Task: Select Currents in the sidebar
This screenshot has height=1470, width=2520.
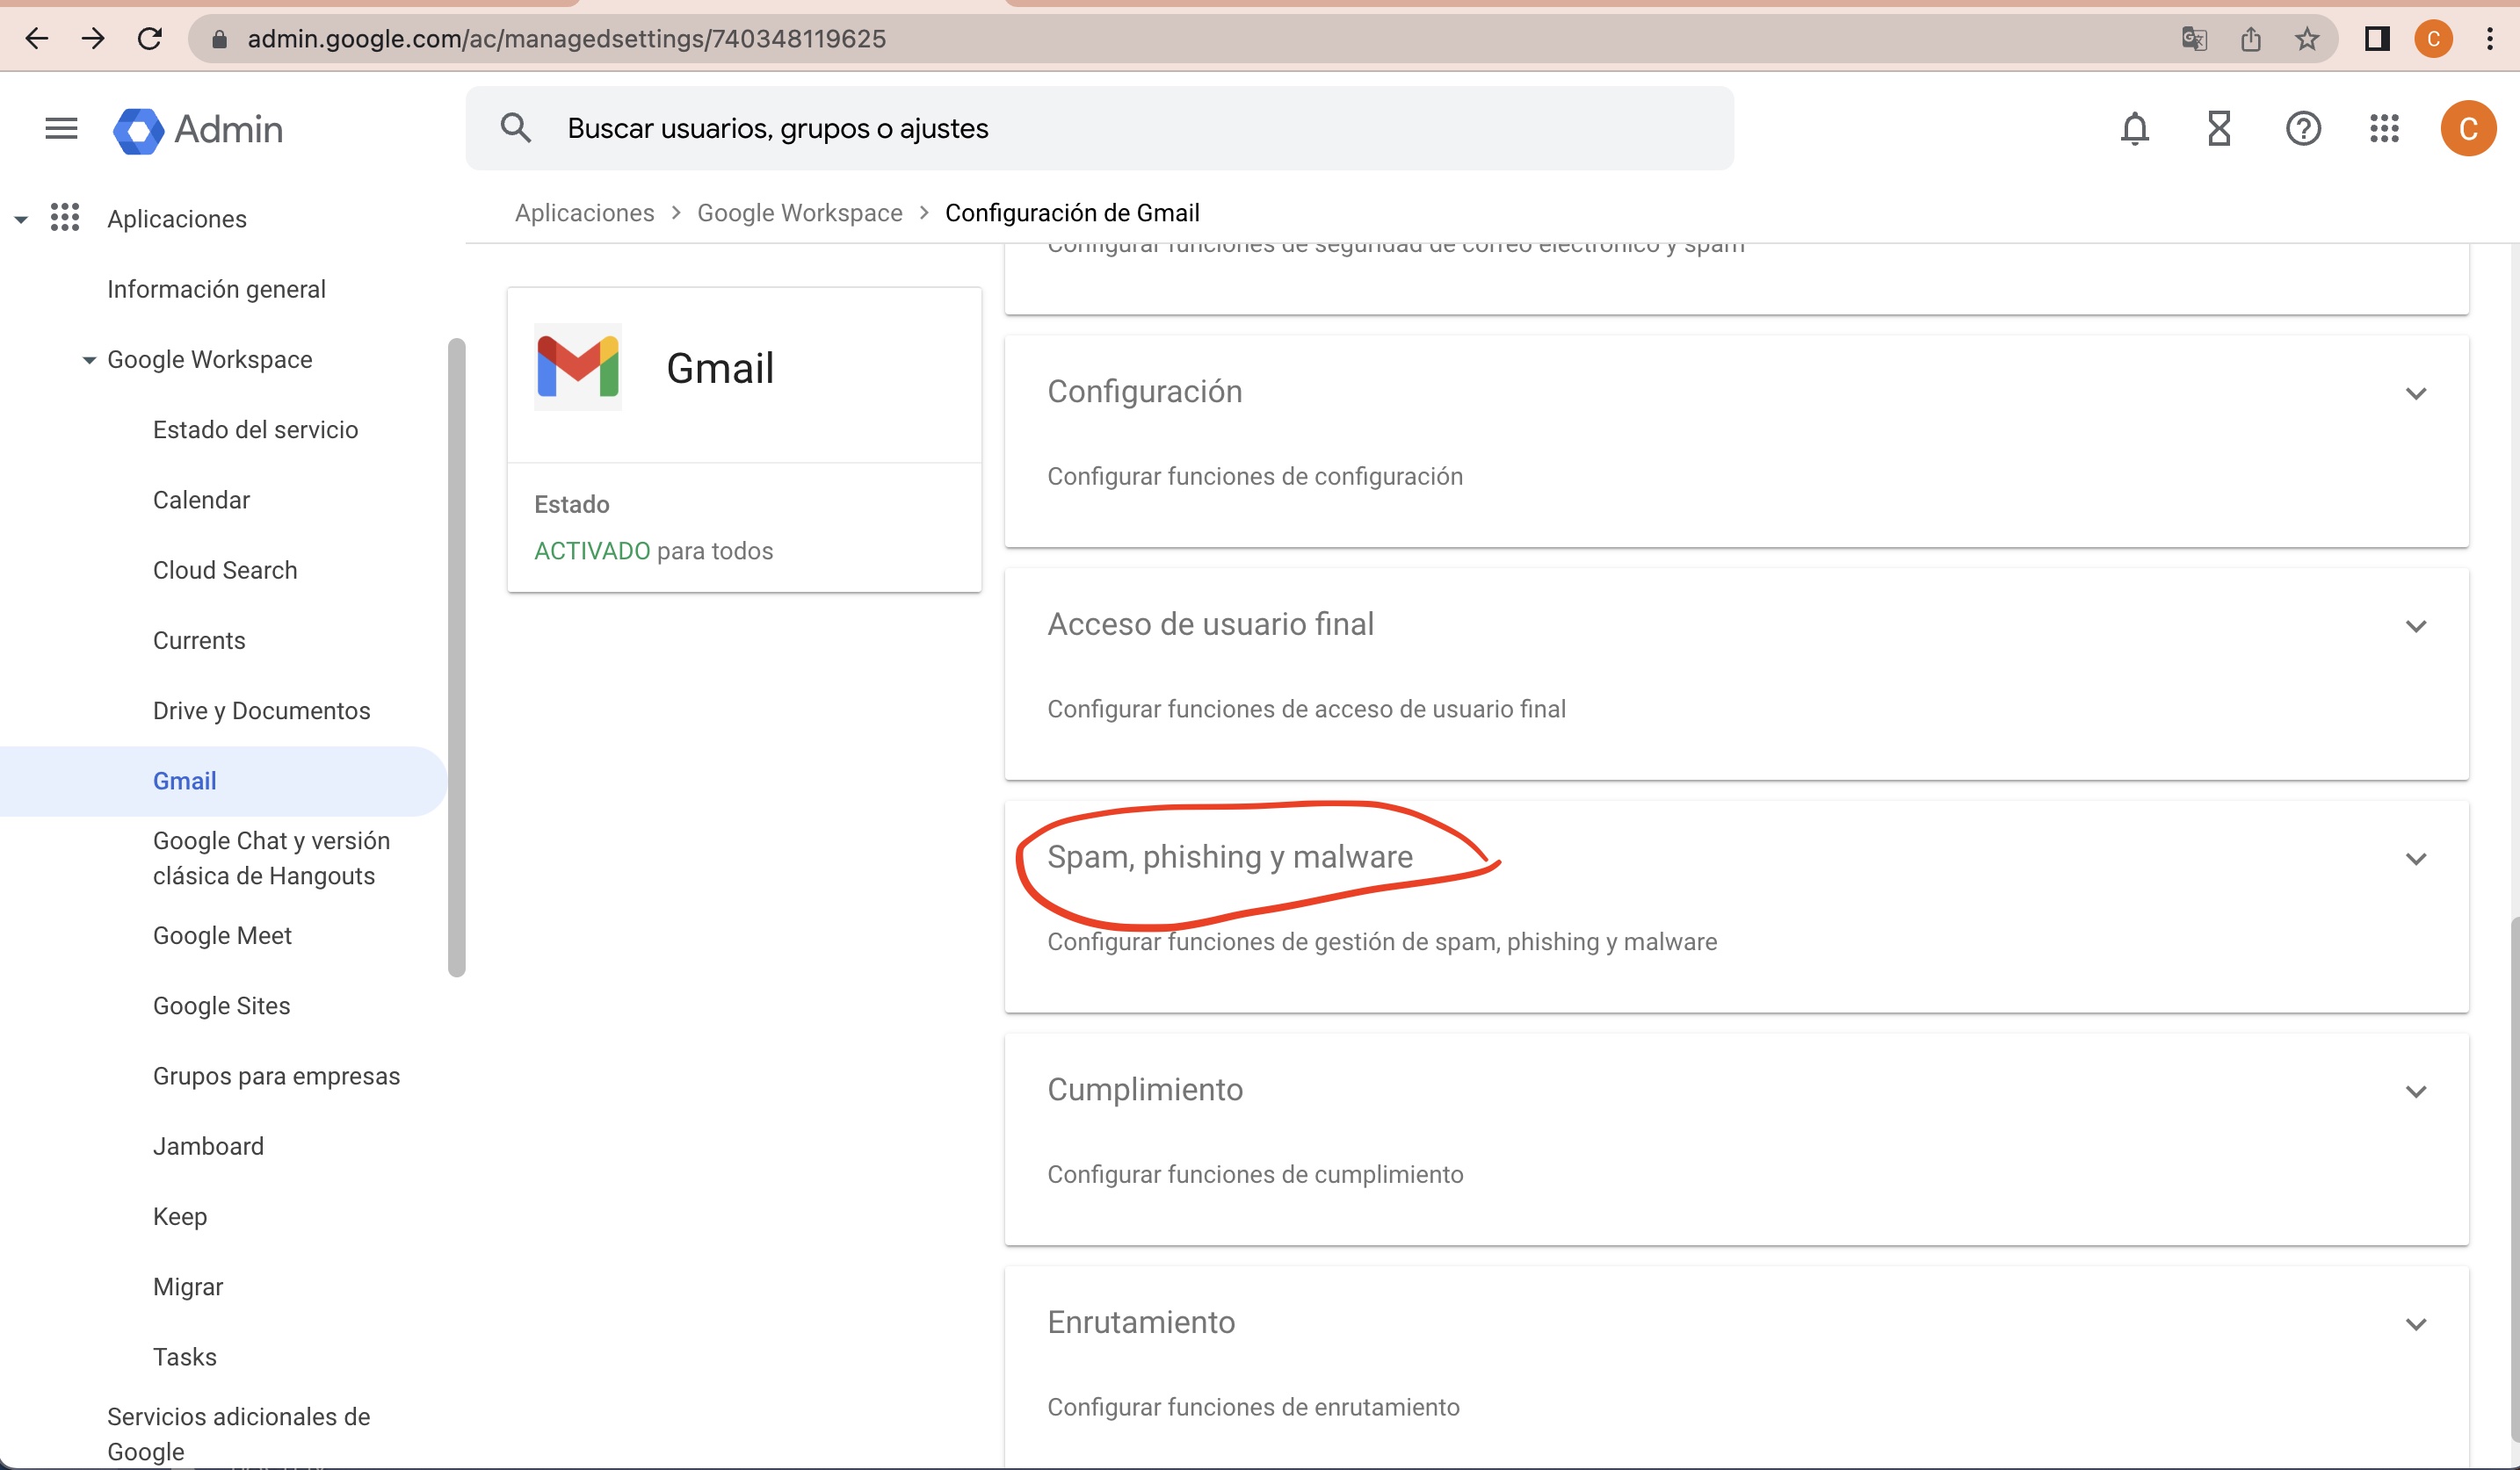Action: click(x=199, y=640)
